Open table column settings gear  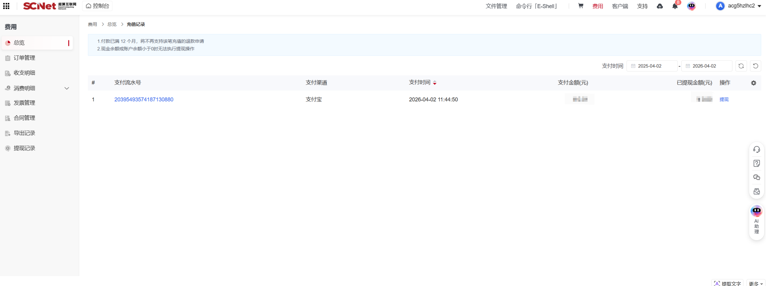tap(753, 83)
